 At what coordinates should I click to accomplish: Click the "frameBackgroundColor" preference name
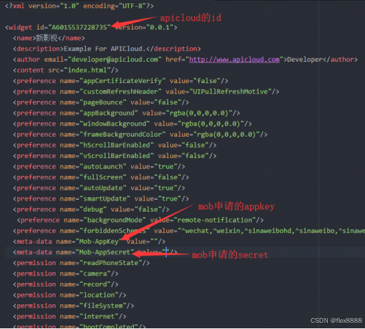pyautogui.click(x=122, y=135)
